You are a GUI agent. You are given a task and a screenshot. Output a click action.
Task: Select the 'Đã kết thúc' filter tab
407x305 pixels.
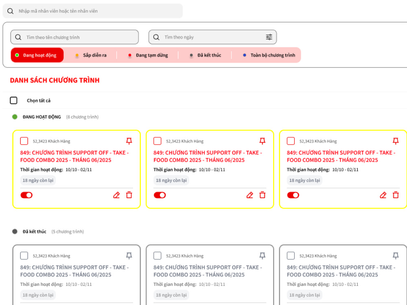click(205, 55)
